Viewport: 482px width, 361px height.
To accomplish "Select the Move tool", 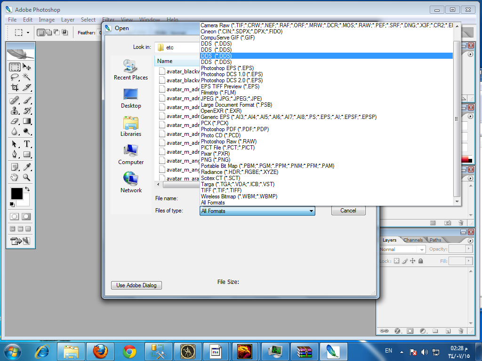I will (x=27, y=67).
